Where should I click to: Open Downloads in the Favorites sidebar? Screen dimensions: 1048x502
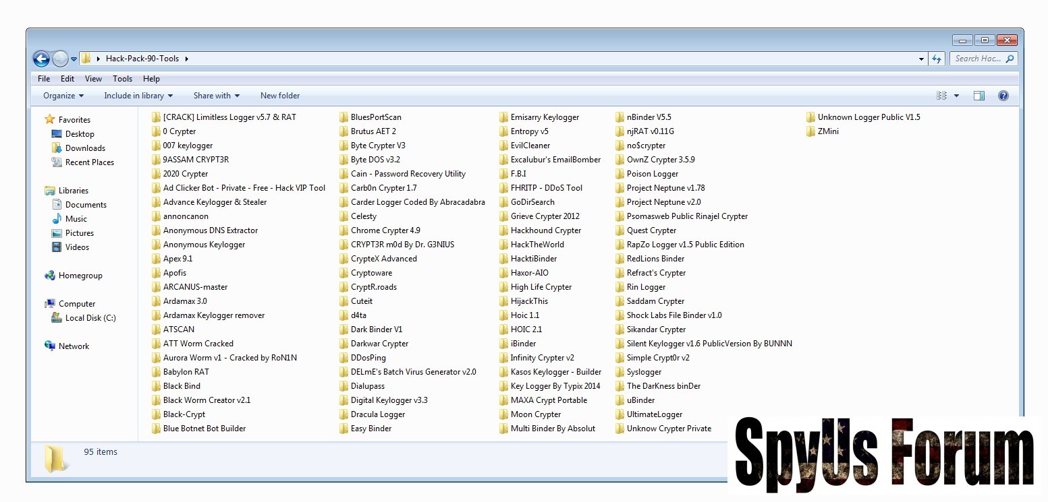[x=85, y=148]
